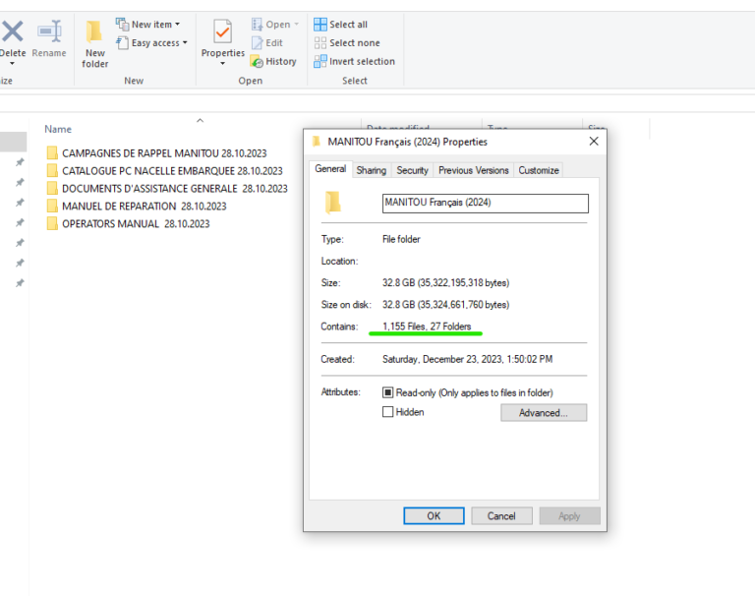The width and height of the screenshot is (755, 596).
Task: Click the Rename icon in ribbon
Action: click(49, 31)
